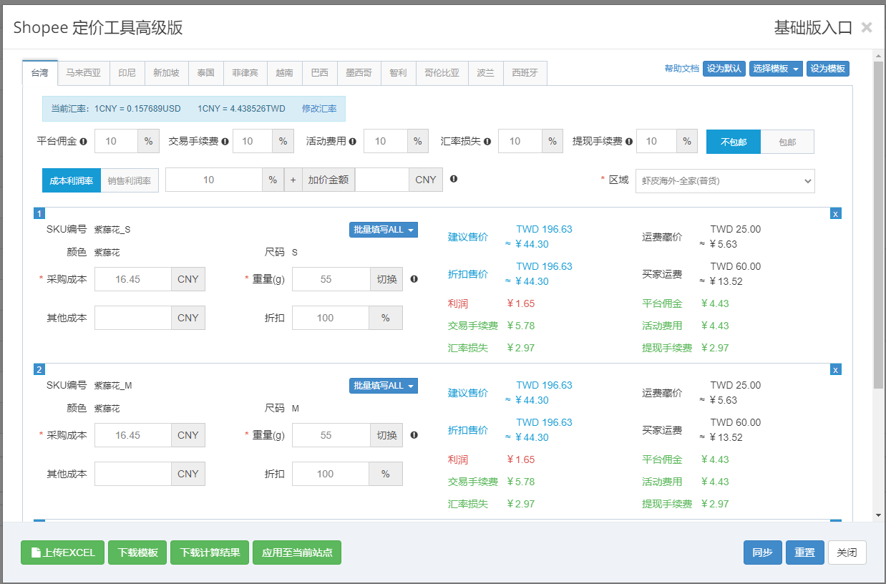
Task: Close the dialog with the top-right X
Action: point(867,27)
